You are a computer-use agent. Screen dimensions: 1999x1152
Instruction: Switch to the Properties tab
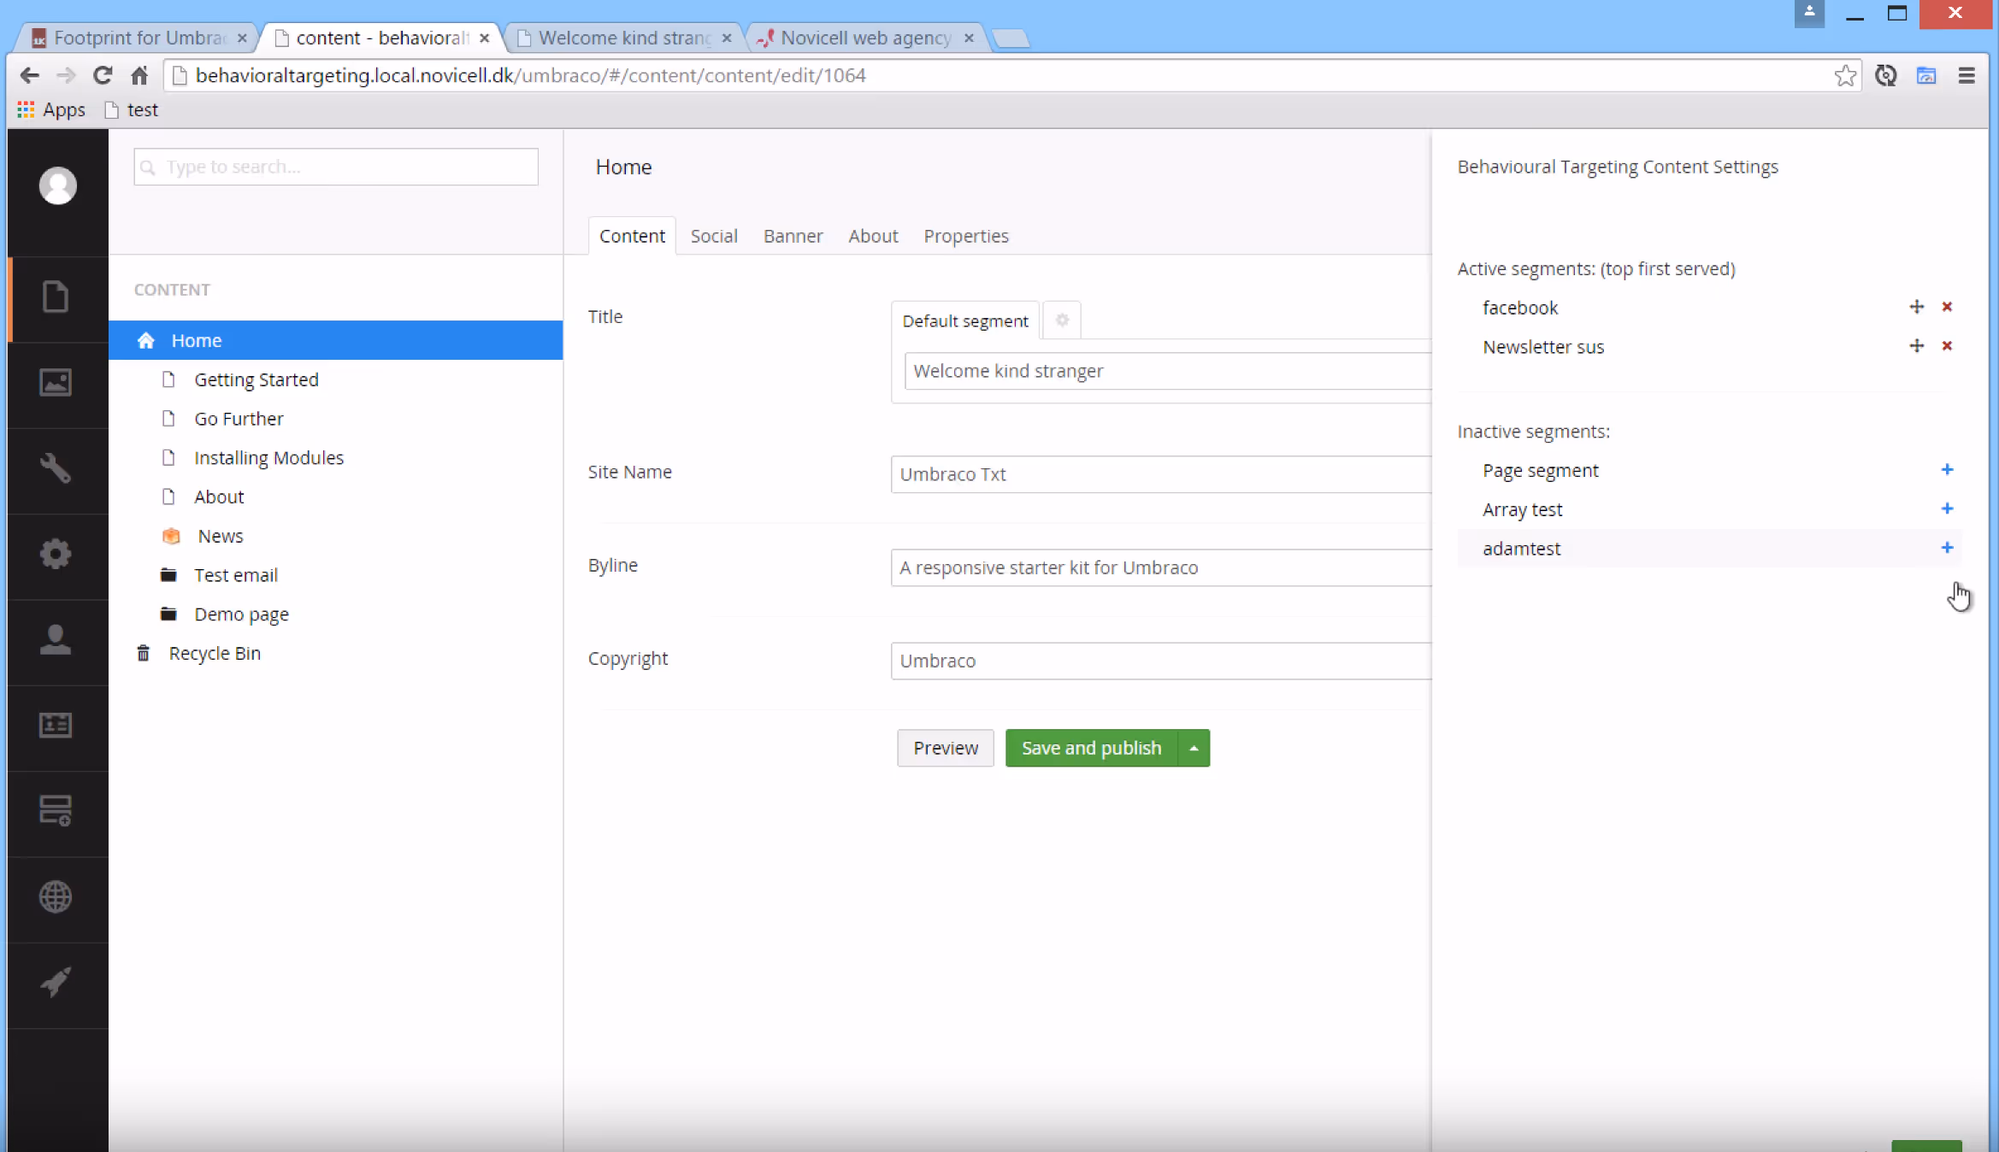click(x=965, y=236)
